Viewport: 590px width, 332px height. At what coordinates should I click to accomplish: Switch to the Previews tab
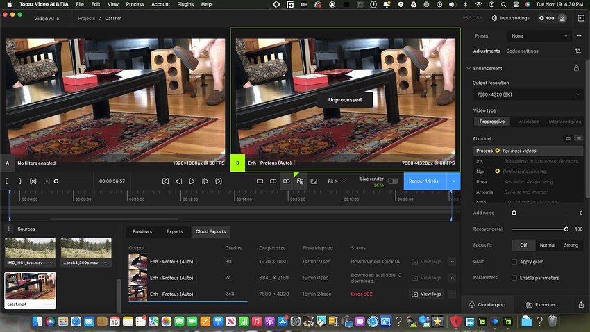142,231
